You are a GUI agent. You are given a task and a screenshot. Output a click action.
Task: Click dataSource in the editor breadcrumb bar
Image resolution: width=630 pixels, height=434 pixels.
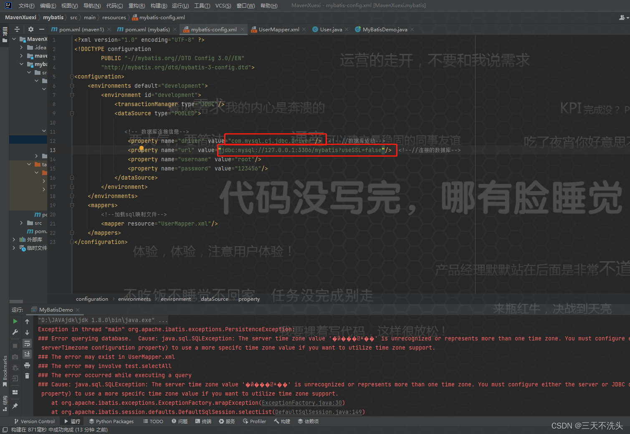[x=214, y=299]
